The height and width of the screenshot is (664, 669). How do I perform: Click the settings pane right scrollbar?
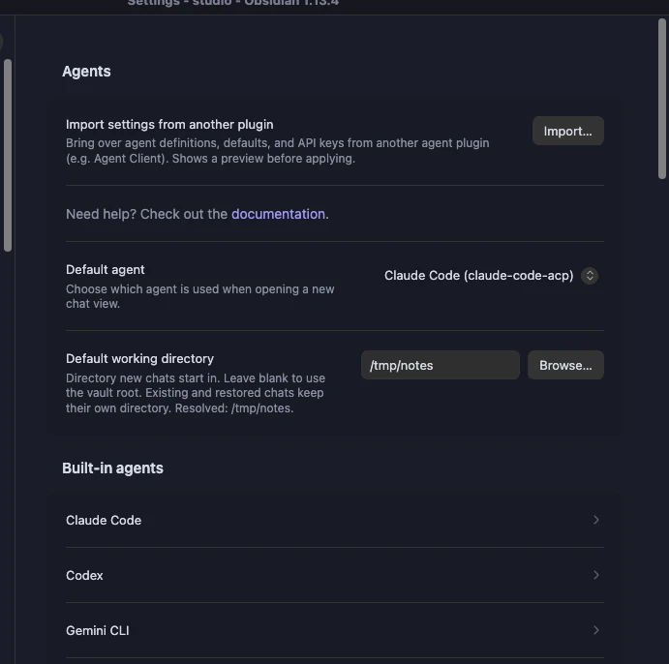tap(662, 99)
